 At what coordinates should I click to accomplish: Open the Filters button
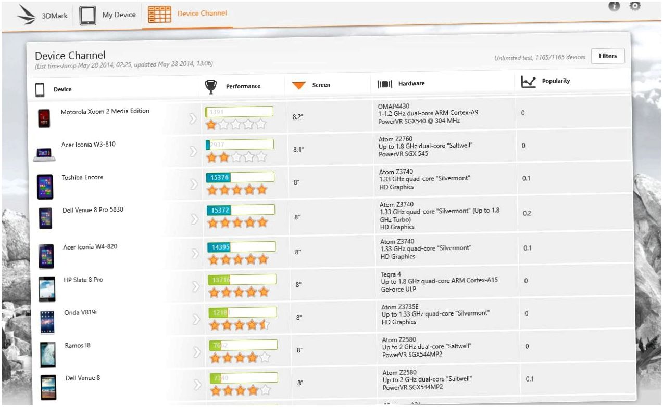608,56
